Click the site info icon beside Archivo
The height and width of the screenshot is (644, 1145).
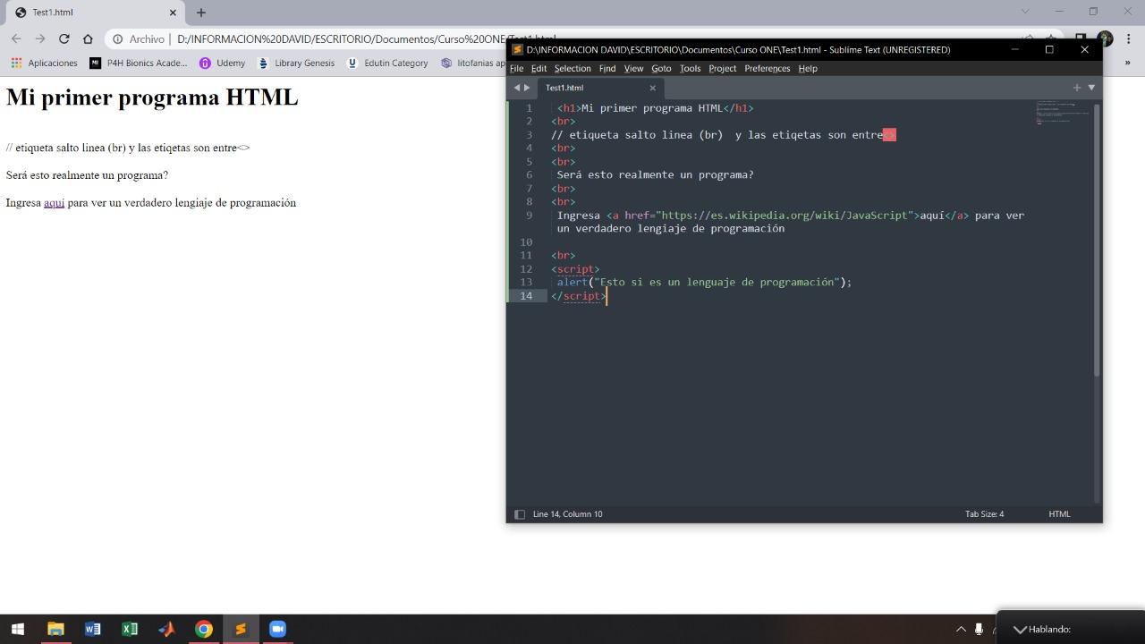pos(117,38)
